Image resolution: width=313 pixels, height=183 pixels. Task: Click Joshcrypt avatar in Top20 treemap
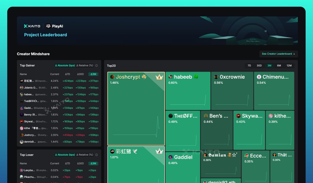pyautogui.click(x=112, y=77)
